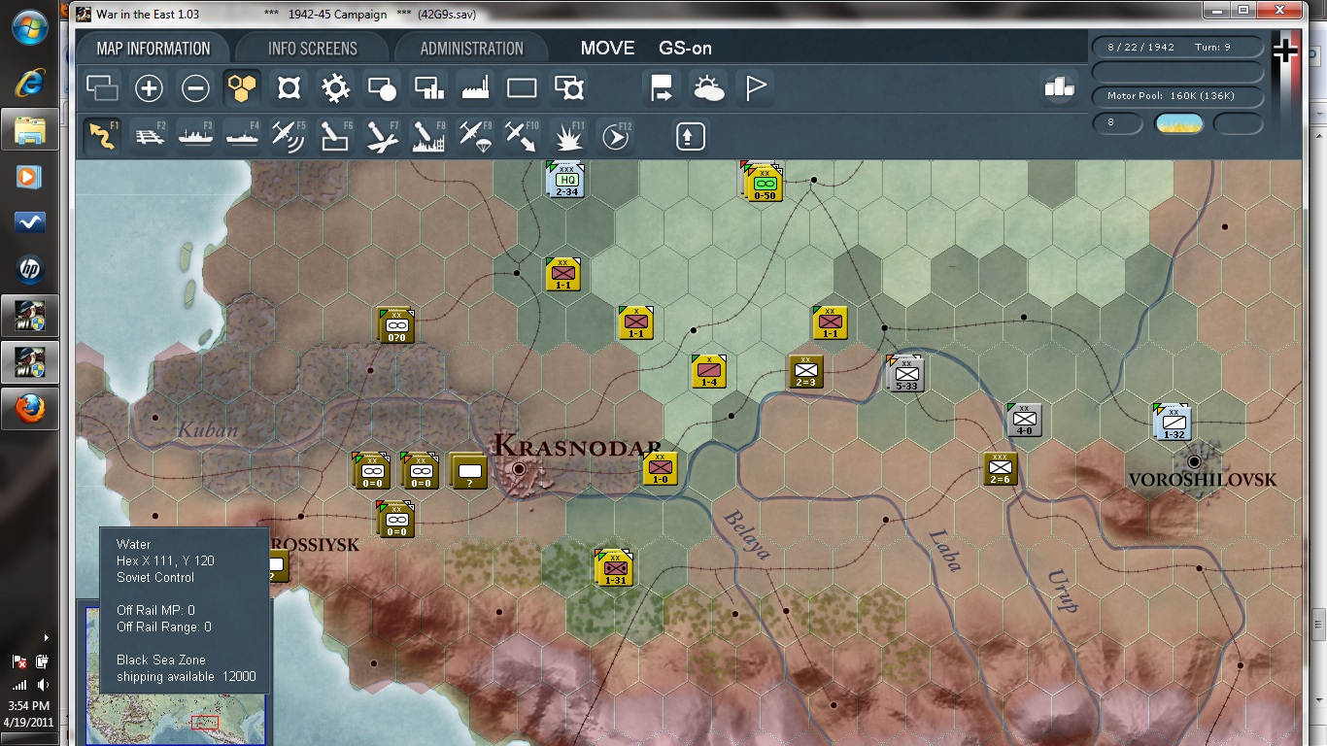Screen dimensions: 1327x746
Task: Click the rectangle with bracket overlay icon
Action: point(568,88)
